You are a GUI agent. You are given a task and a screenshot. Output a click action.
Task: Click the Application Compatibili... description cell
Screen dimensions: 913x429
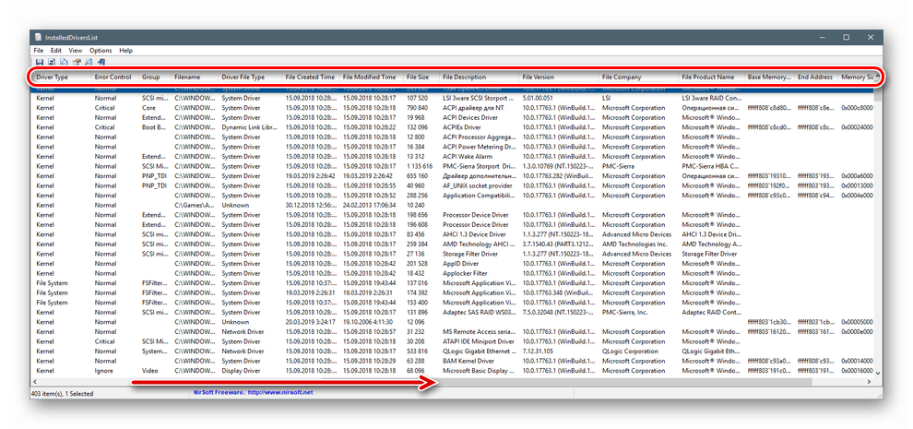479,196
